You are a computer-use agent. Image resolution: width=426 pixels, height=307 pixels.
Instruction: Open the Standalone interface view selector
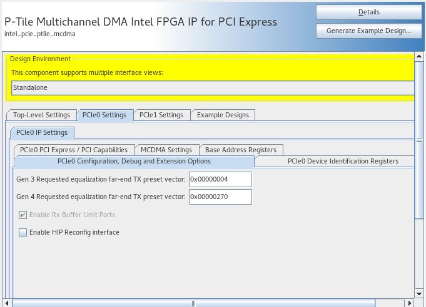(x=211, y=87)
